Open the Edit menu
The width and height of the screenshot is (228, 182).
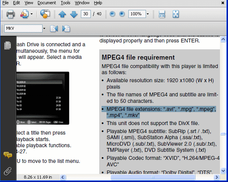click(16, 3)
